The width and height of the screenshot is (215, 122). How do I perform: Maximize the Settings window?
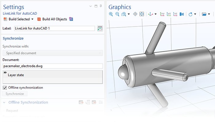[x=96, y=6]
